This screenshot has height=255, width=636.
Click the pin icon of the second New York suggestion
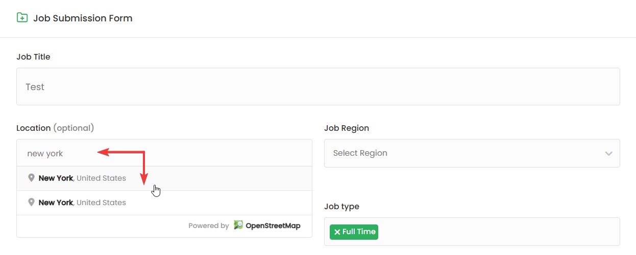31,203
